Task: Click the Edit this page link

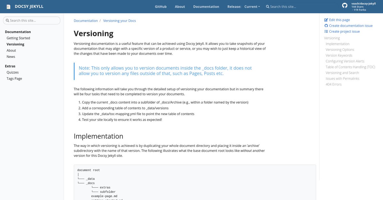Action: click(x=339, y=20)
